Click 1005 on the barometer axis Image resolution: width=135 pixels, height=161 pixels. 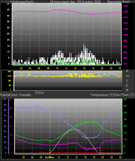pyautogui.click(x=125, y=29)
